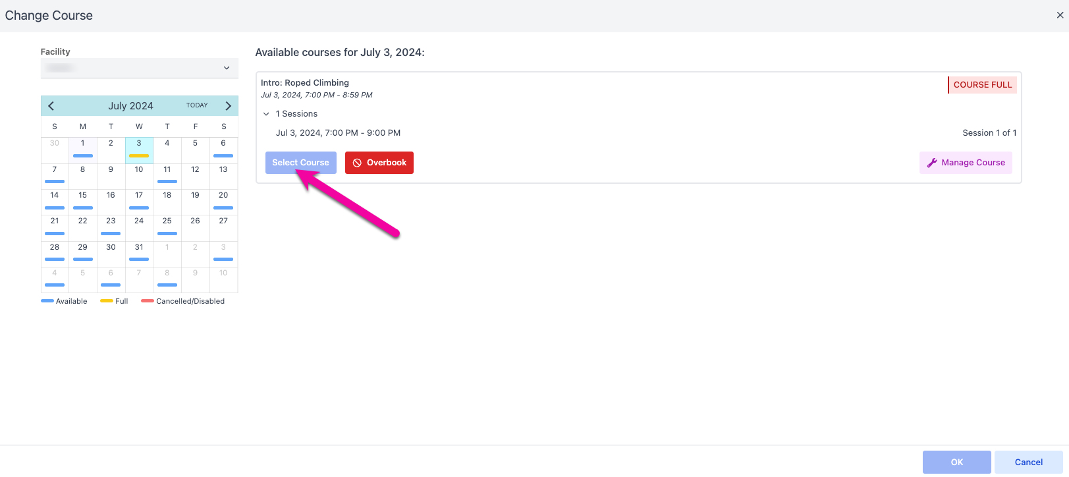Select July 30 in the last July week
Viewport: 1069px width, 477px height.
click(111, 254)
